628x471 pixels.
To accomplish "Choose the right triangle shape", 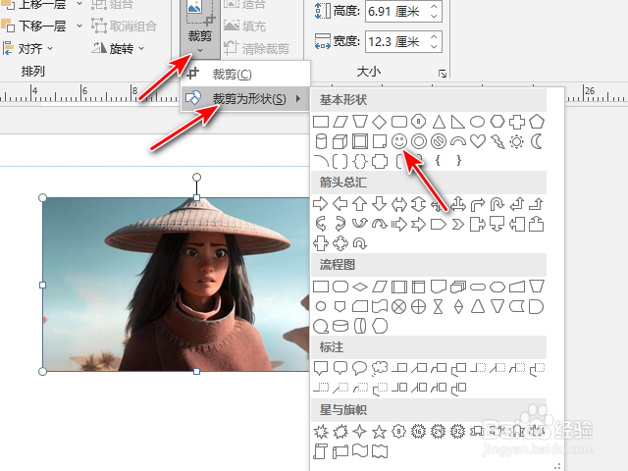I will 458,122.
